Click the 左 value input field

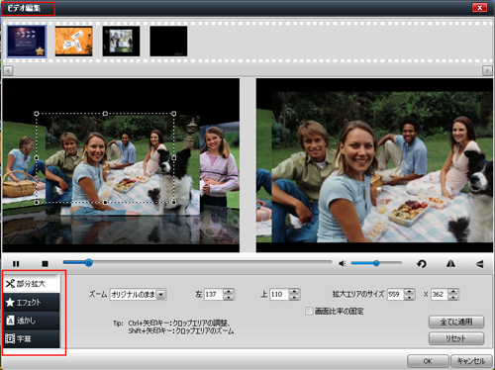pos(214,294)
